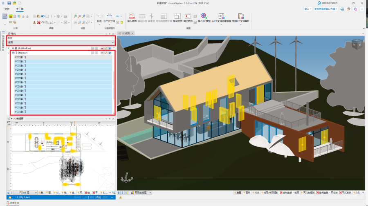Toggle the 天花板辐射 layer tab in 3D view
The height and width of the screenshot is (206, 368).
307,193
